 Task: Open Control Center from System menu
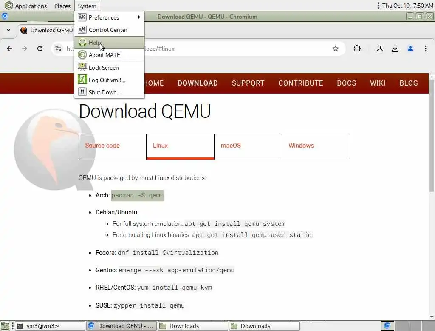tap(109, 30)
